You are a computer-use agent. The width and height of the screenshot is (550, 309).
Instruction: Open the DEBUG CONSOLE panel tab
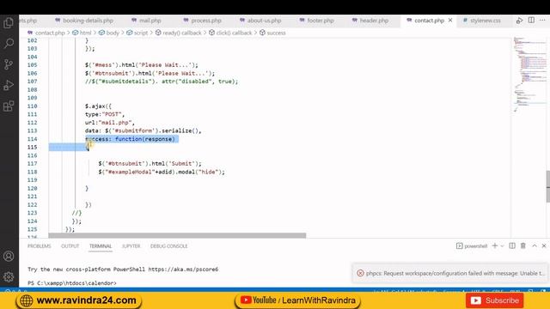click(x=168, y=246)
